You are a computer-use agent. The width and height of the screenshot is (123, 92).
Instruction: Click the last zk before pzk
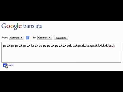coord(65,45)
